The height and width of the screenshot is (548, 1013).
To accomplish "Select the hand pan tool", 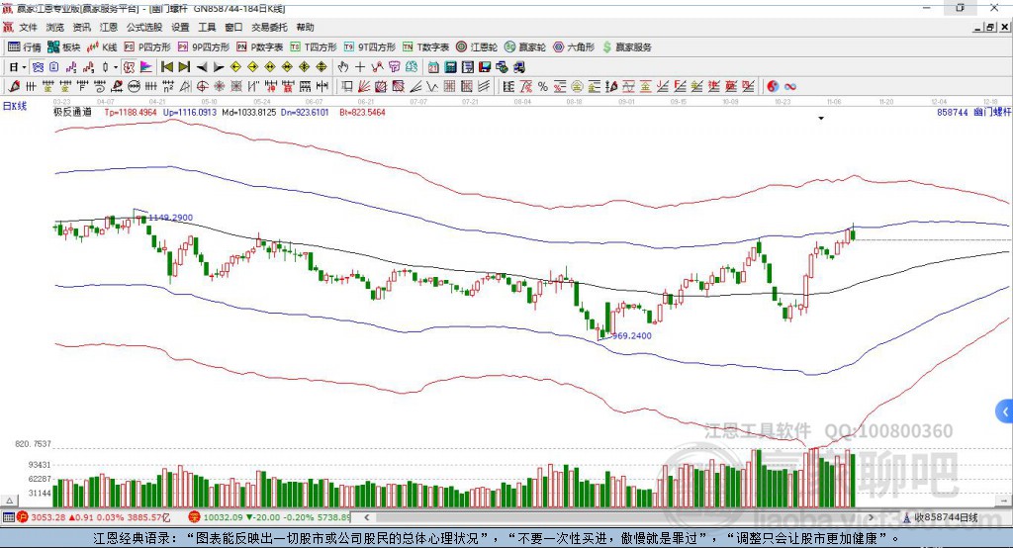I will (x=343, y=67).
